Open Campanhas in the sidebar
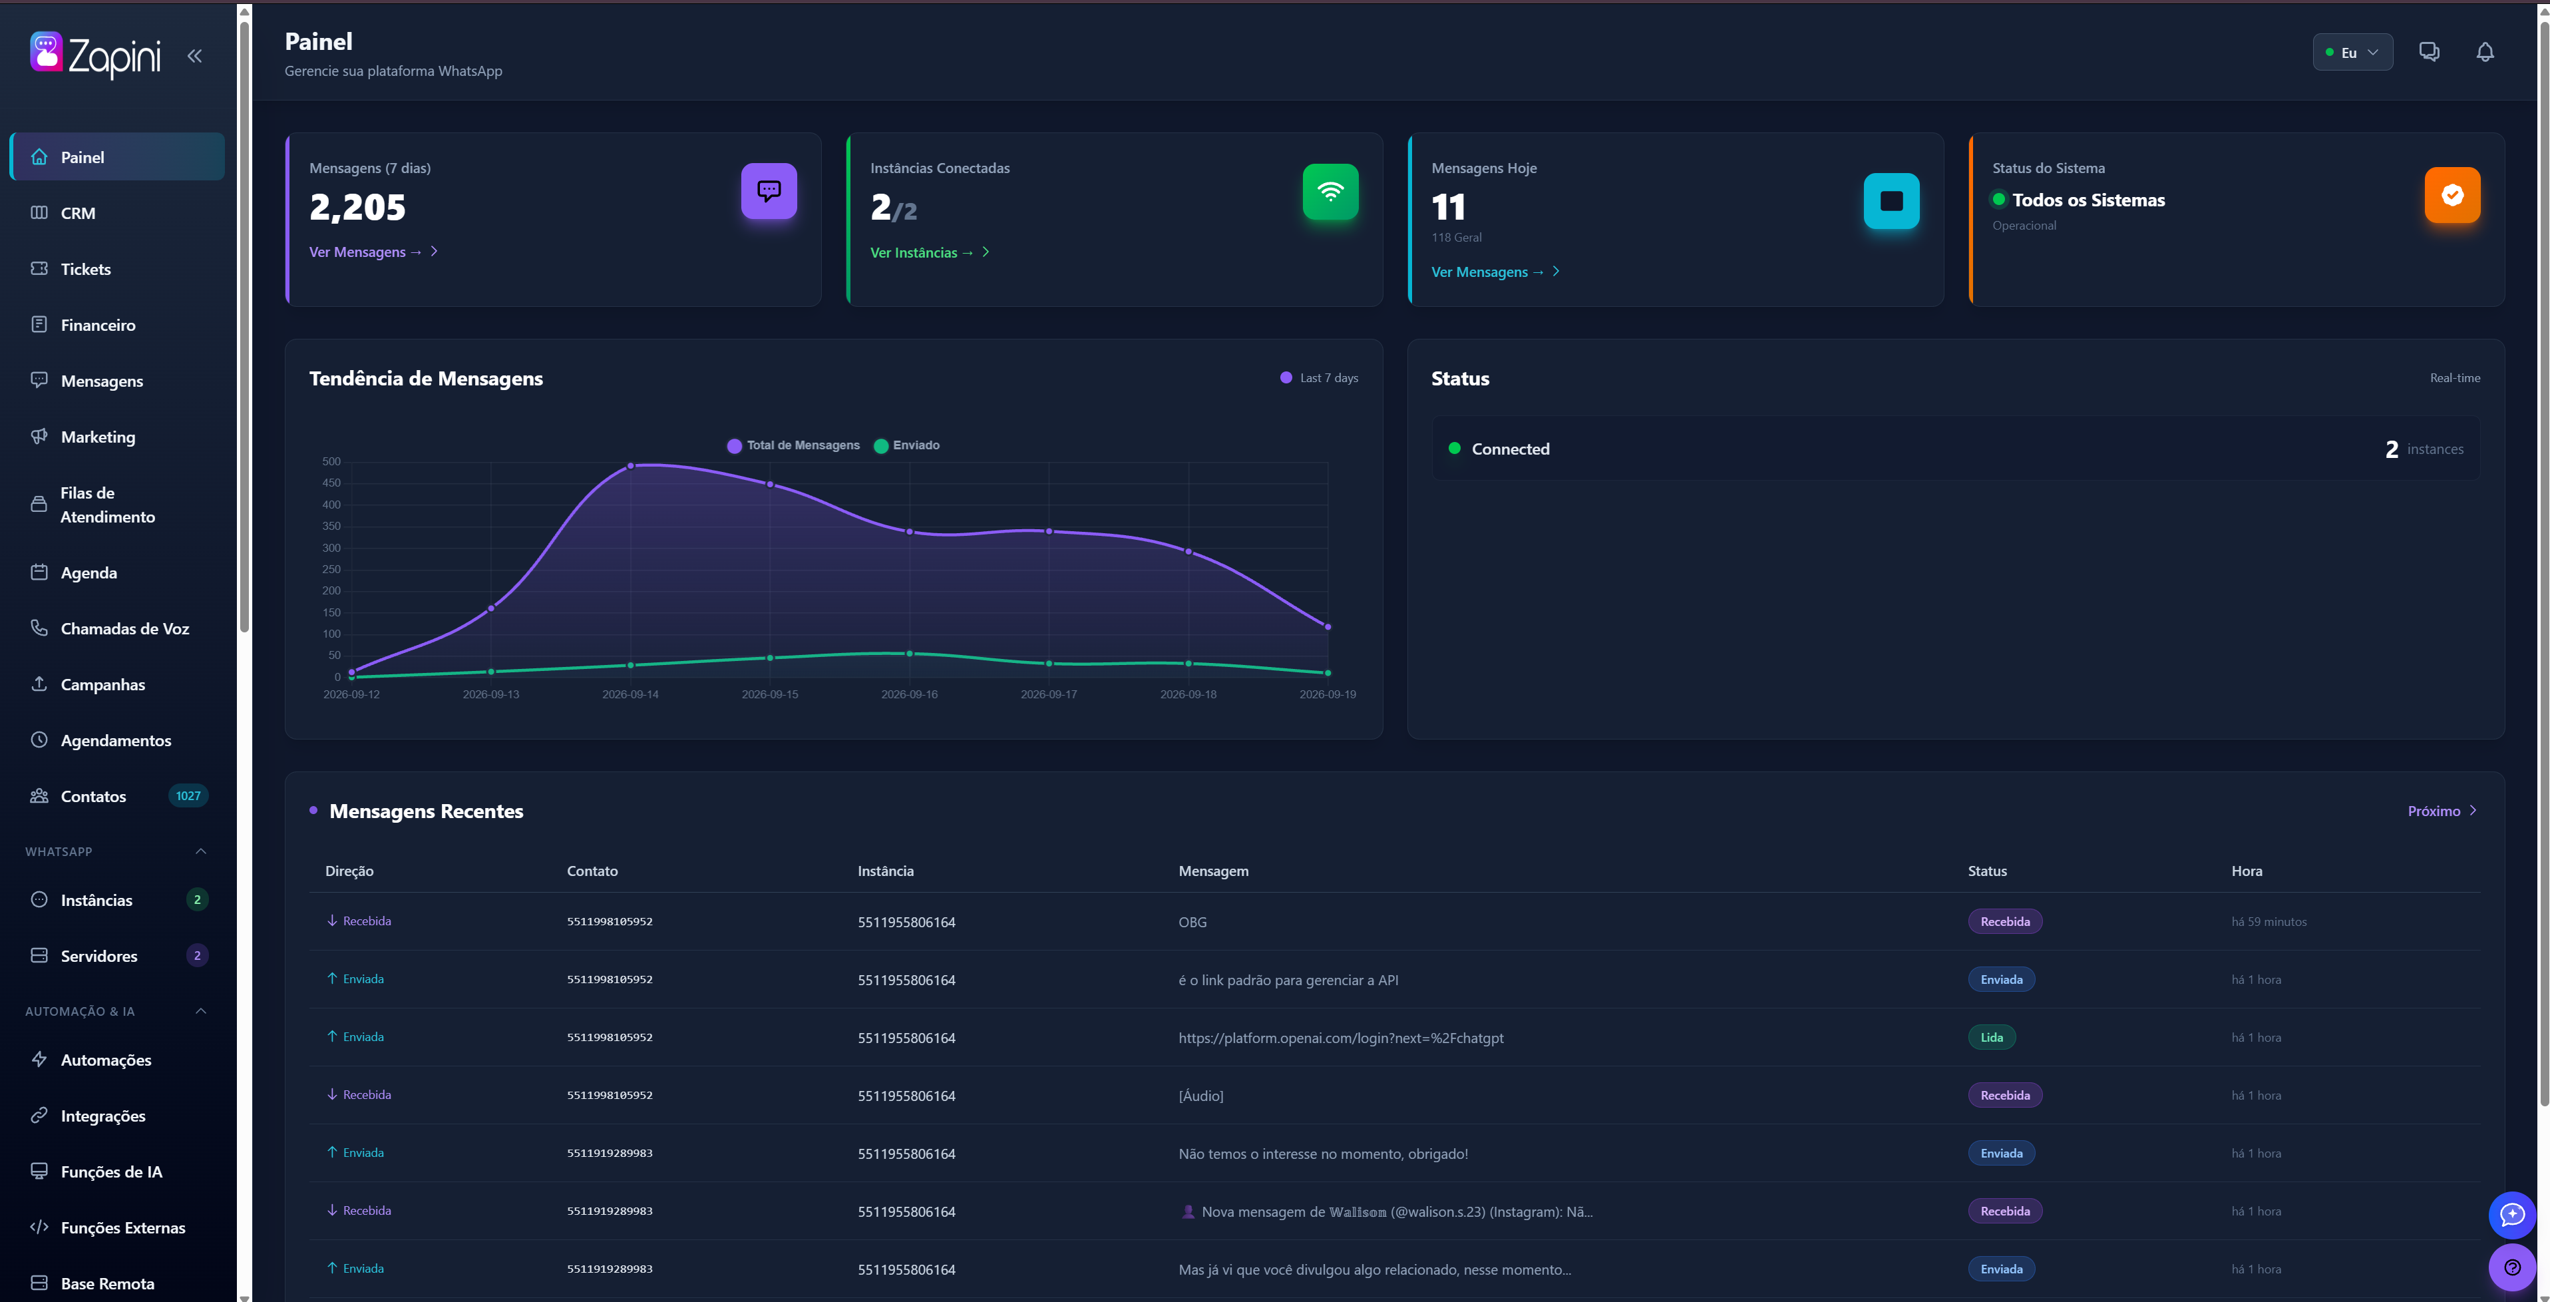This screenshot has height=1302, width=2550. click(117, 684)
